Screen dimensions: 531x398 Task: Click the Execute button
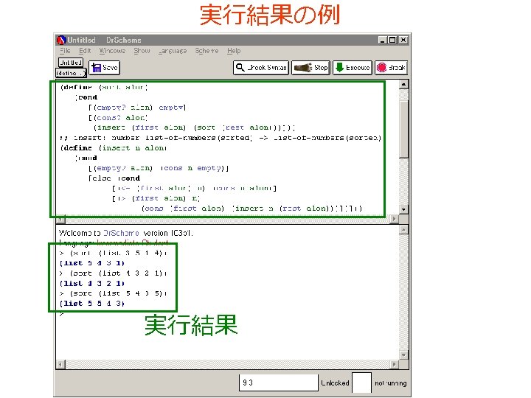coord(353,68)
